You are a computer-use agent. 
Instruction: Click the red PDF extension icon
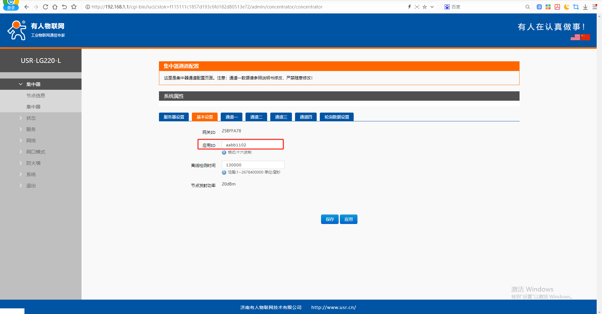(x=557, y=7)
